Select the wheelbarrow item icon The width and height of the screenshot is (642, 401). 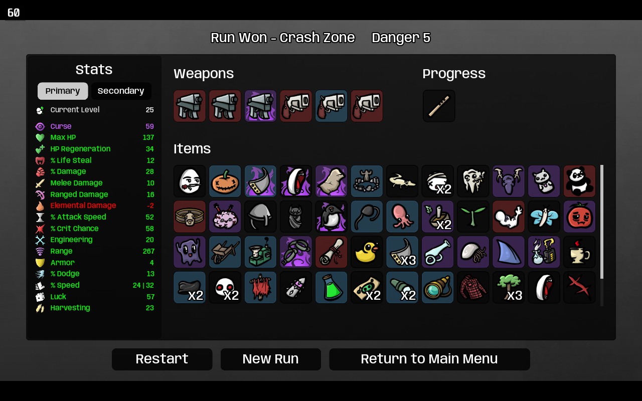225,252
